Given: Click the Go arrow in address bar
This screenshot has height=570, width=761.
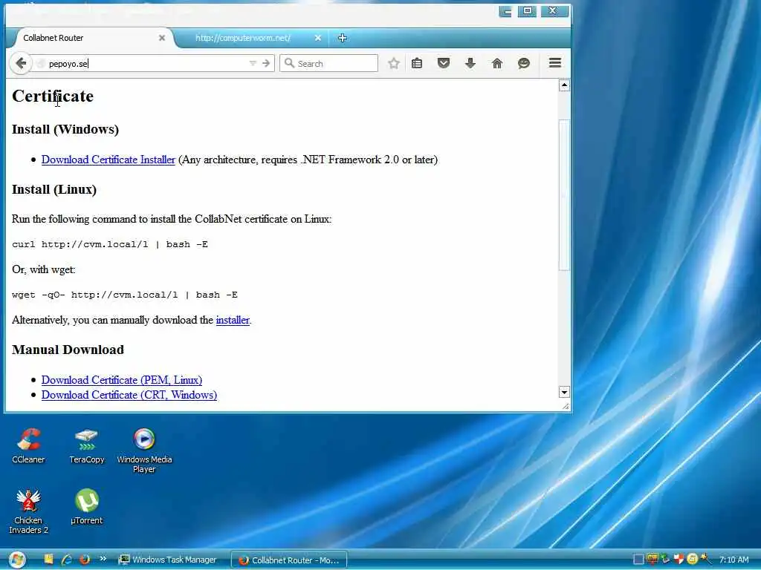Looking at the screenshot, I should (266, 63).
